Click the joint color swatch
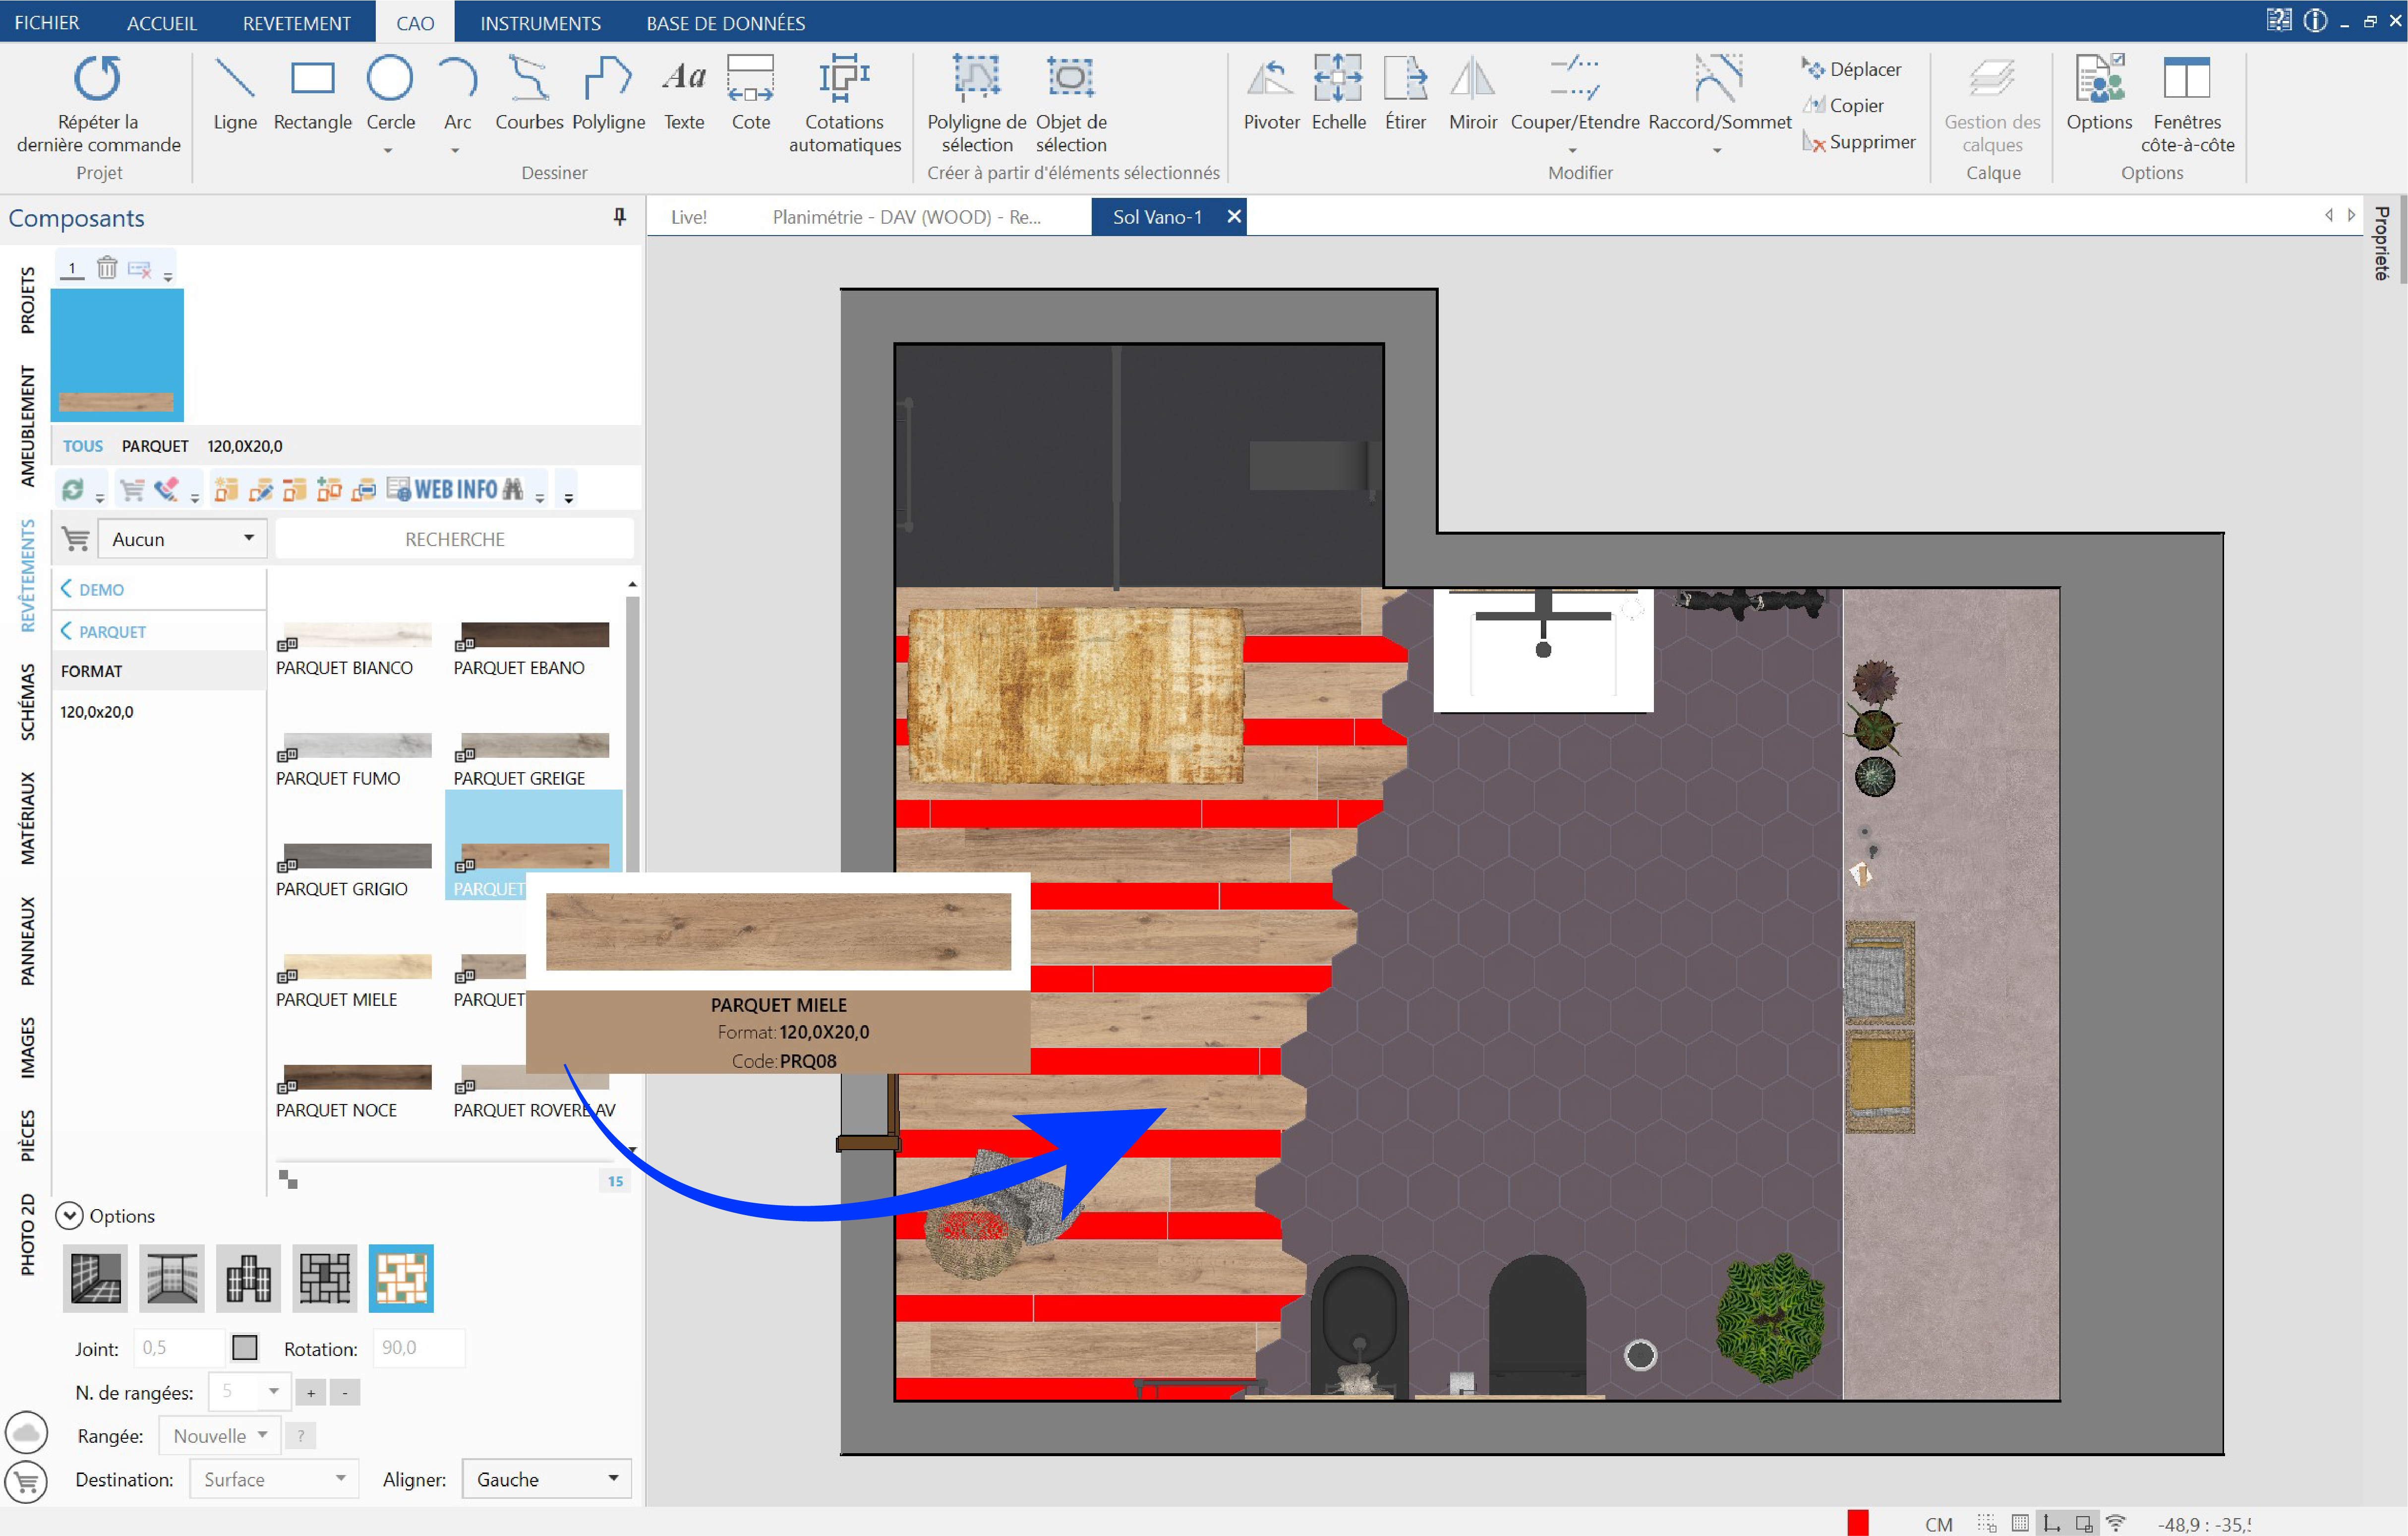The height and width of the screenshot is (1536, 2408). [245, 1348]
